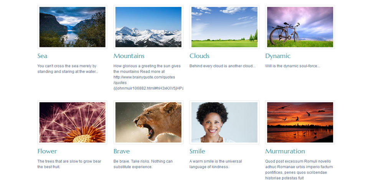The width and height of the screenshot is (376, 180).
Task: Open the roaring lioness Brave thumbnail
Action: pos(148,122)
